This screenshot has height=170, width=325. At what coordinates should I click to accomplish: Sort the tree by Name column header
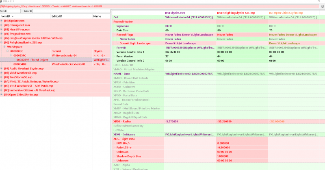point(101,16)
